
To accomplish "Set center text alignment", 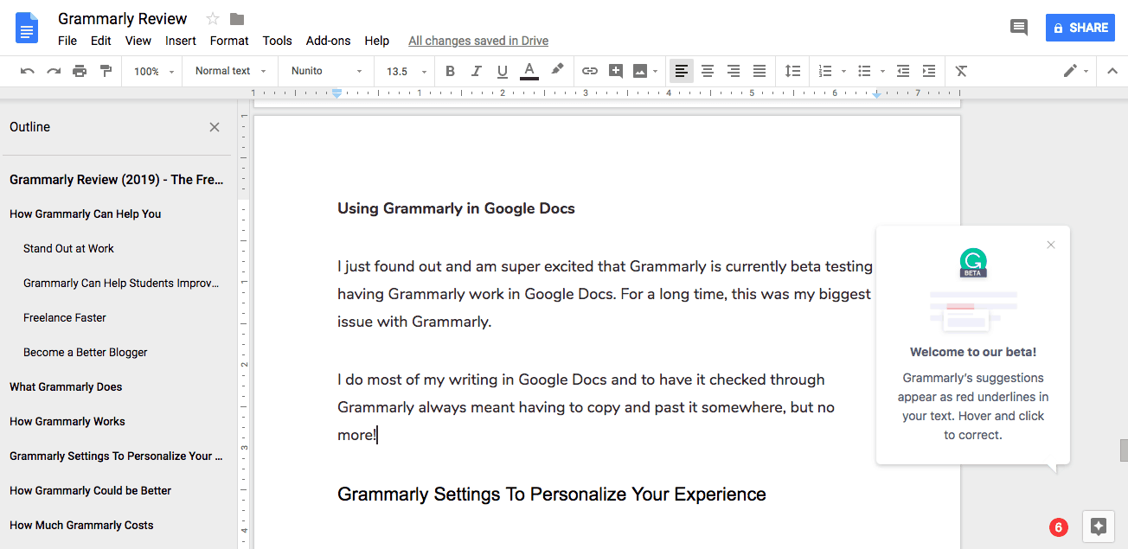I will pyautogui.click(x=708, y=71).
